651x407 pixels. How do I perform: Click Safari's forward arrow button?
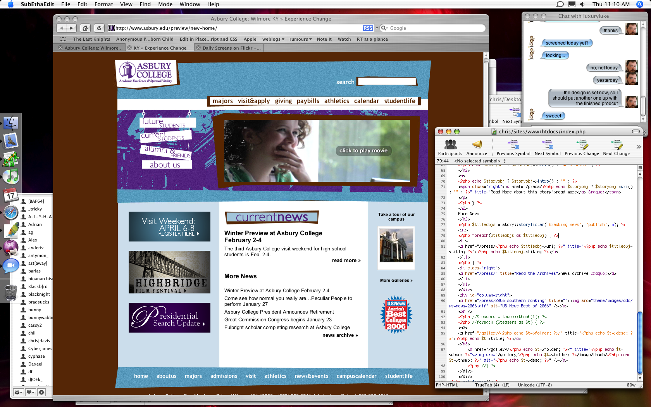[72, 28]
